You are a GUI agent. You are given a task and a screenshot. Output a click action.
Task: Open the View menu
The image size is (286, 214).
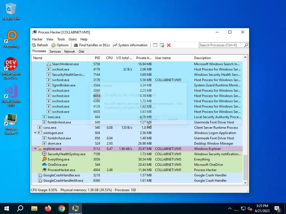pyautogui.click(x=50, y=39)
